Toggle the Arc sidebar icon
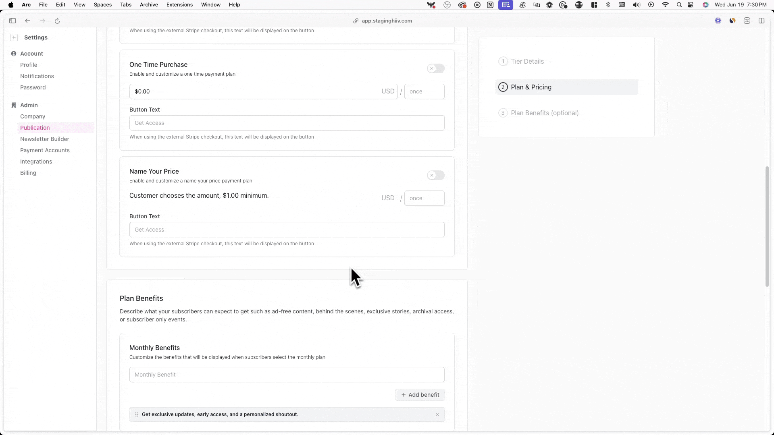Image resolution: width=774 pixels, height=435 pixels. (12, 21)
